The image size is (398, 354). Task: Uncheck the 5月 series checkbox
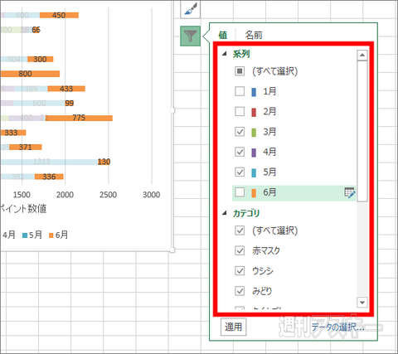(240, 172)
